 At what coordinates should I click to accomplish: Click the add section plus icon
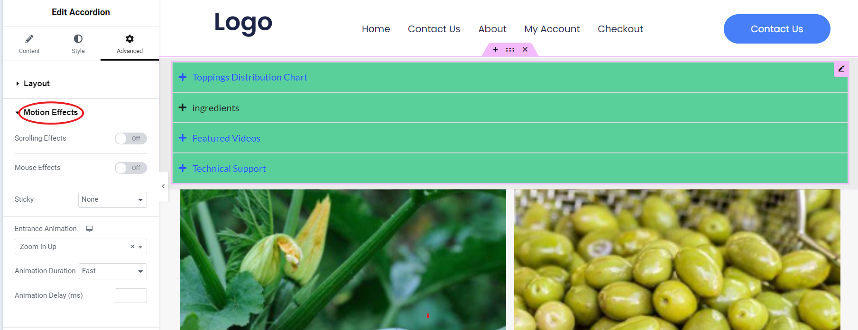495,49
